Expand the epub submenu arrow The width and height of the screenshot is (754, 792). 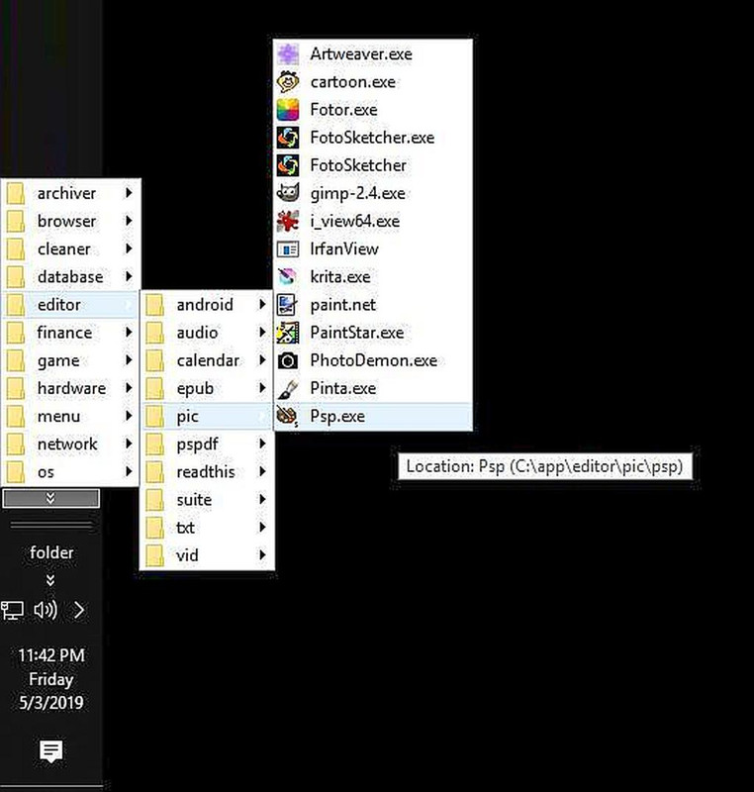pyautogui.click(x=262, y=388)
